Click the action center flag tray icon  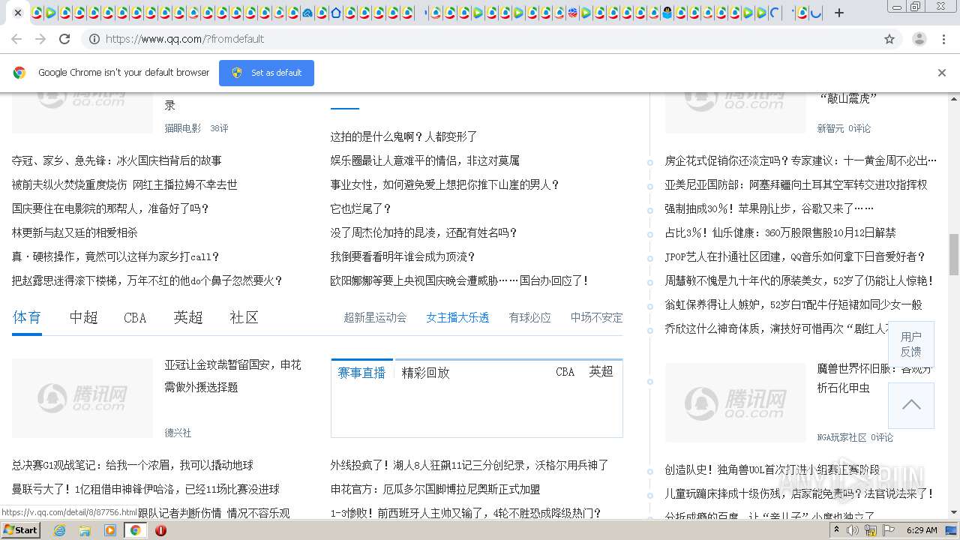coord(889,530)
